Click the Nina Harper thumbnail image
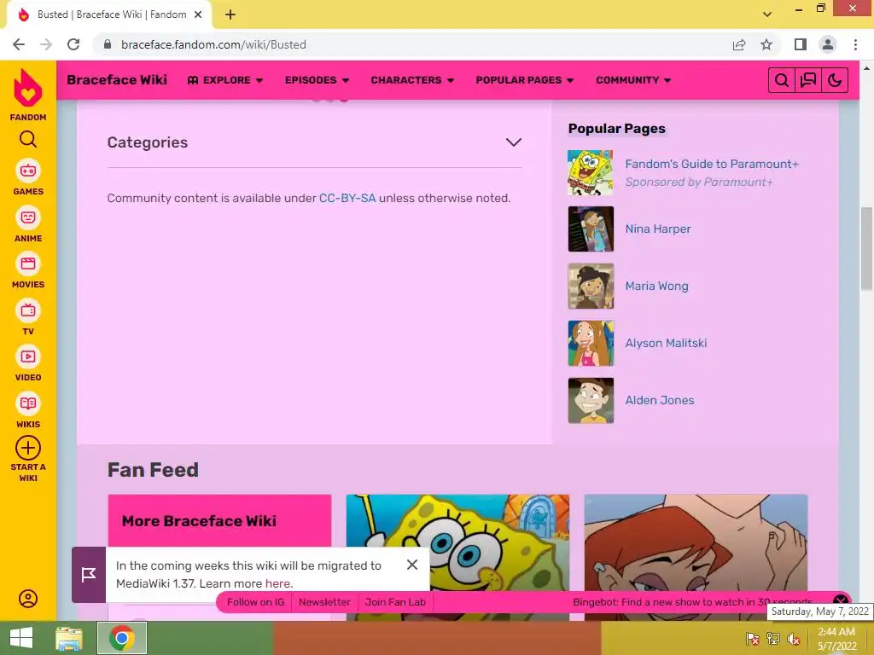874x655 pixels. (x=591, y=229)
